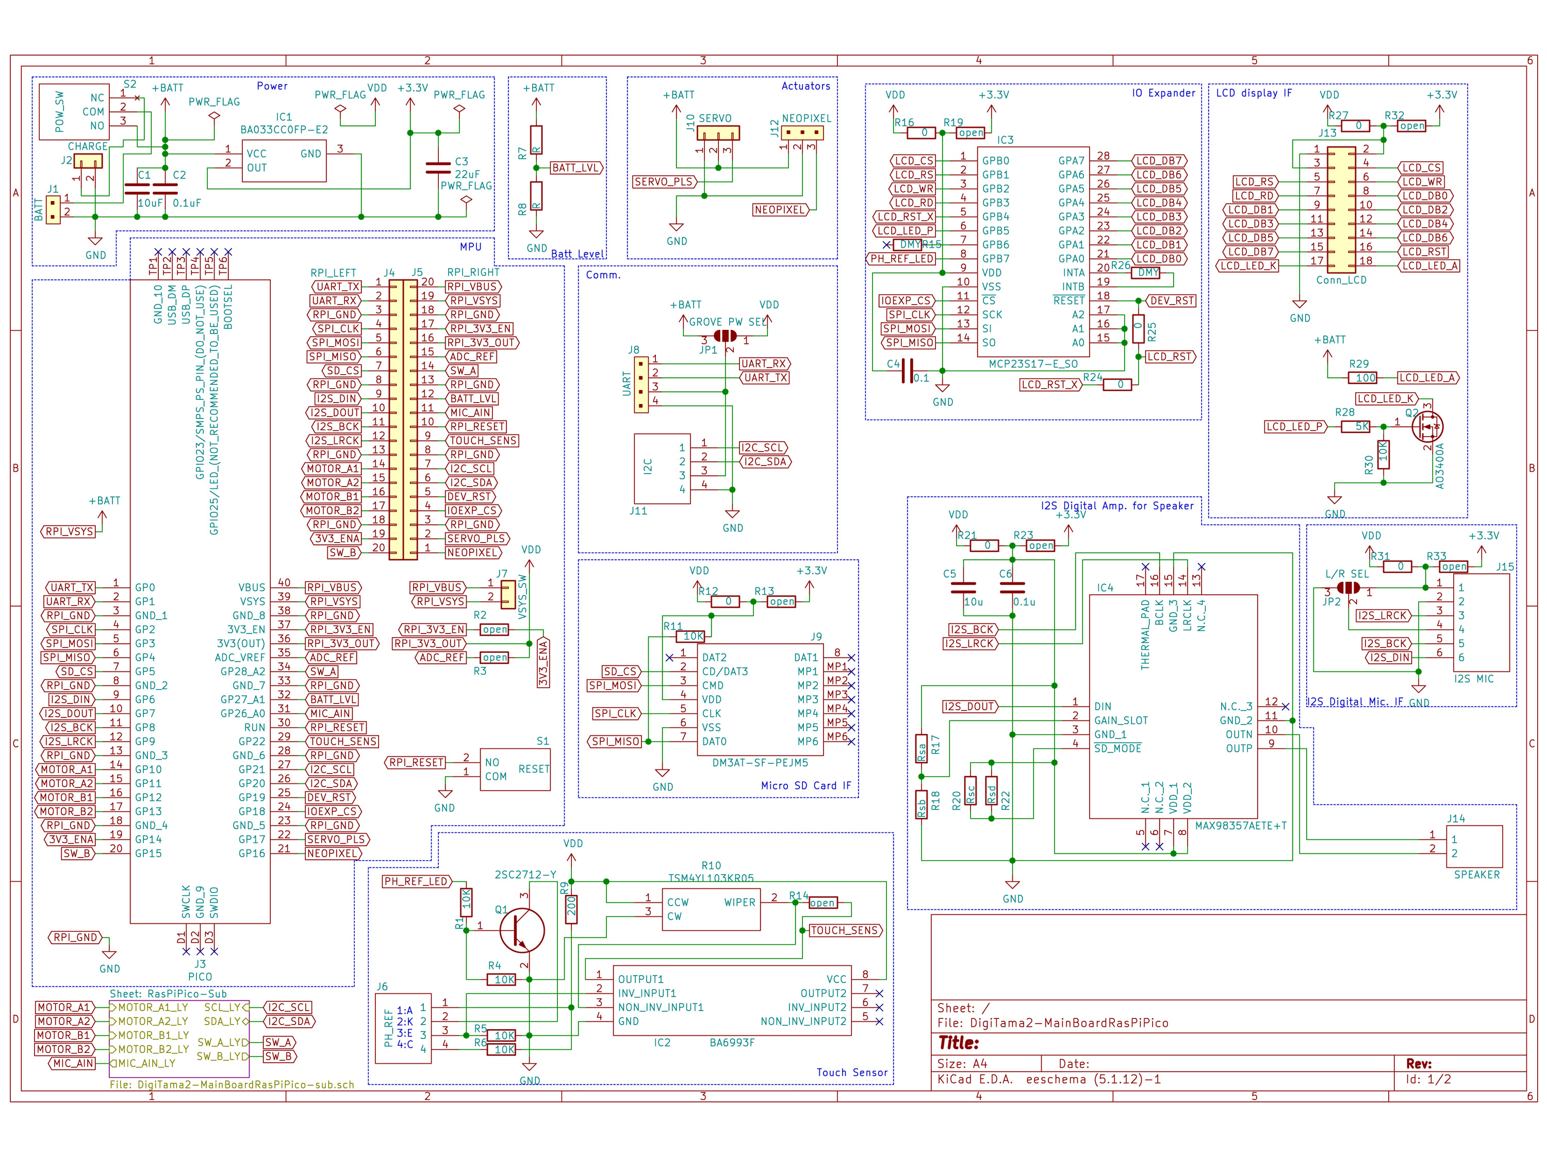Click the S1 RESET switch symbol

[x=515, y=769]
